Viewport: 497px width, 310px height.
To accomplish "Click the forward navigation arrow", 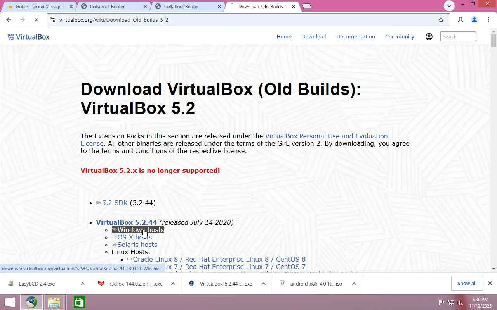I will tap(22, 20).
